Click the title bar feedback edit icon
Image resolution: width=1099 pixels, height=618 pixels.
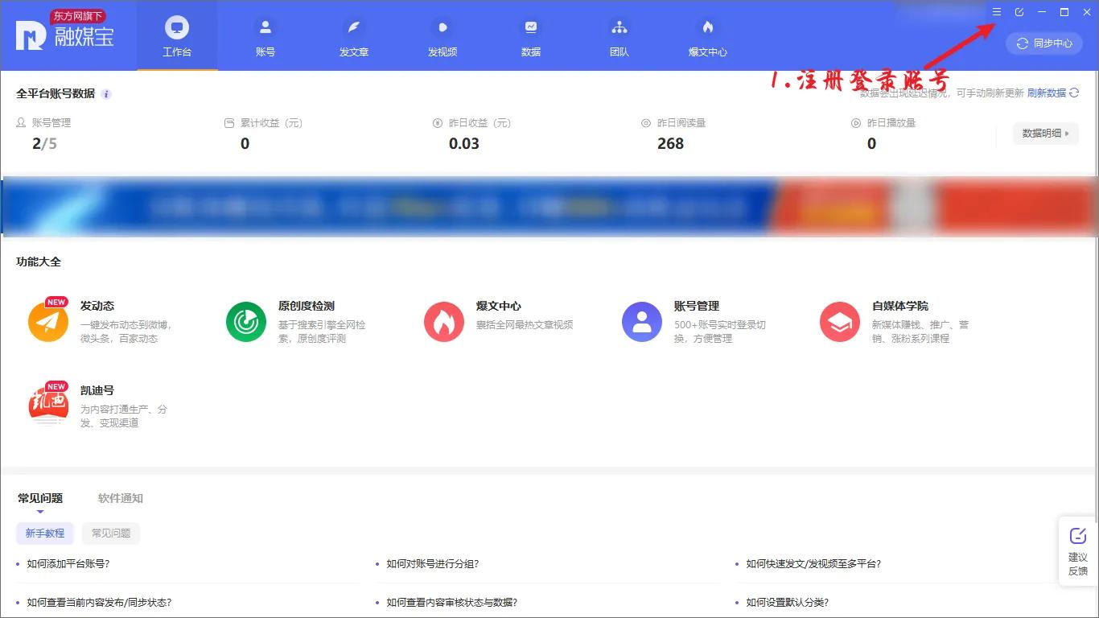click(1019, 12)
